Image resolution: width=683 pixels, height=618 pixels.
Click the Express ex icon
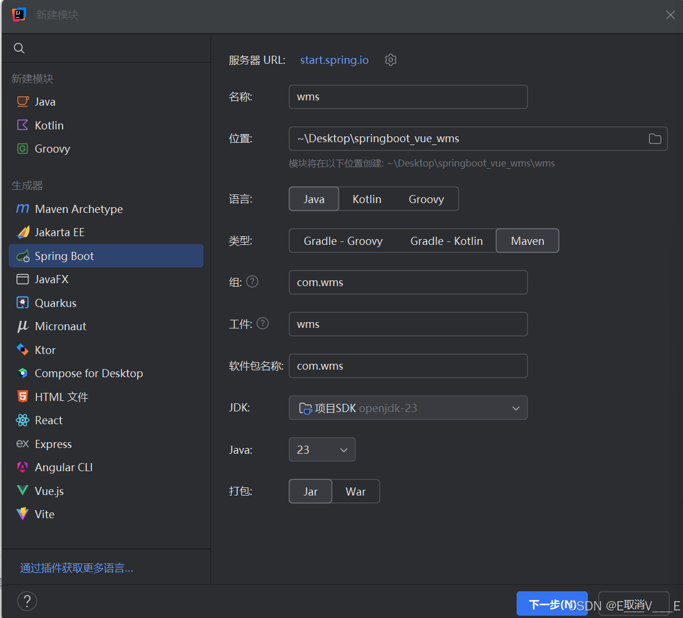click(23, 444)
